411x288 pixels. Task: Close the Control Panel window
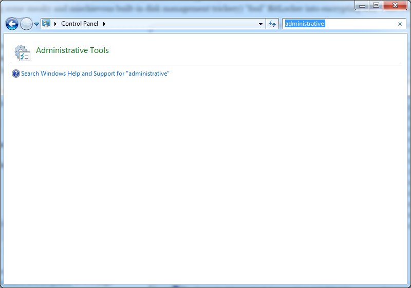pos(395,6)
